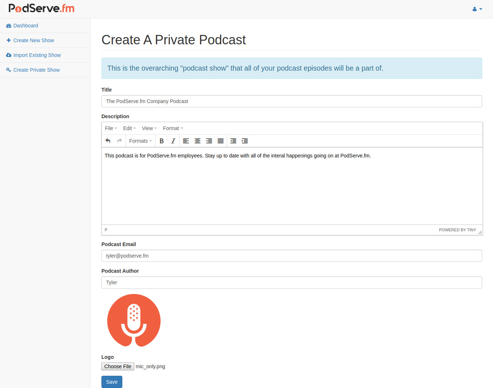493x388 pixels.
Task: Decrease indent of the paragraph
Action: coord(233,141)
